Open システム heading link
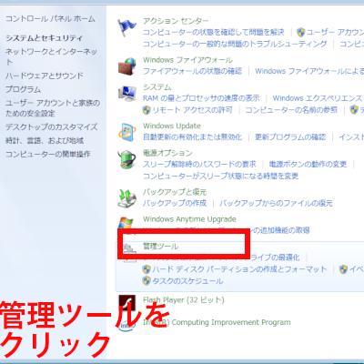Viewport: 364px width, 364px height. pos(157,87)
